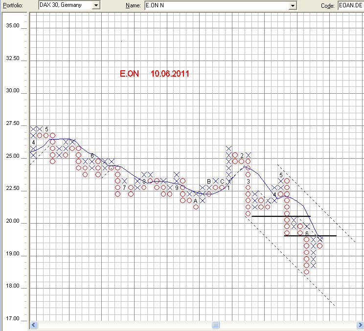Image resolution: width=364 pixels, height=331 pixels.
Task: Click the month marker 'C' on the chart
Action: click(222, 182)
